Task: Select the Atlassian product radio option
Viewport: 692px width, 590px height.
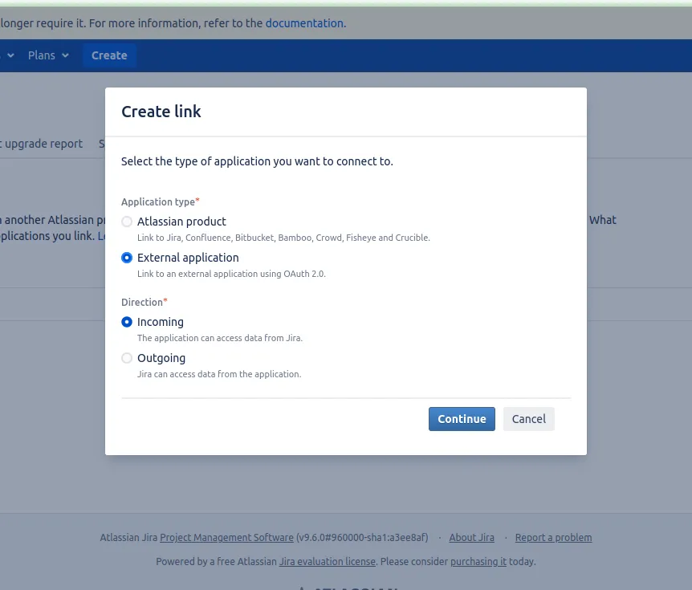Action: pos(127,222)
